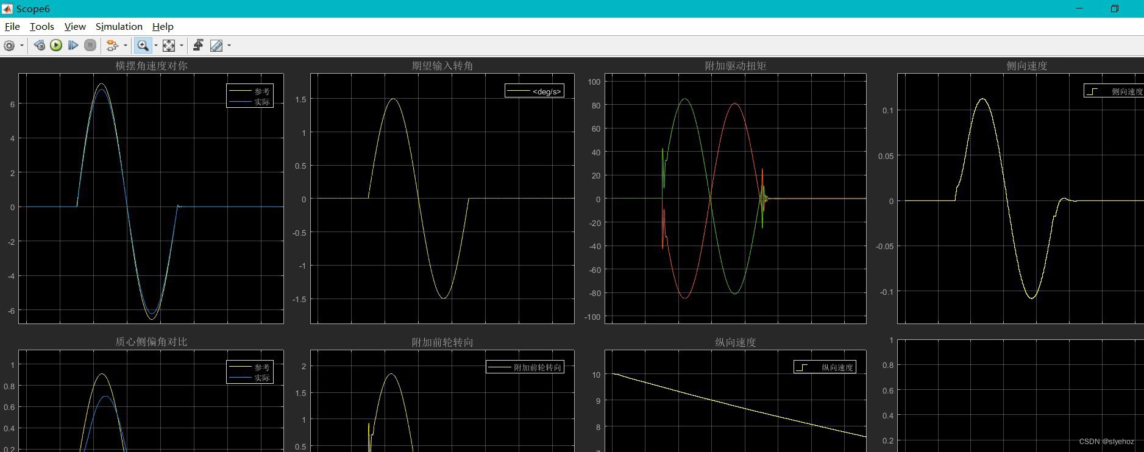The image size is (1144, 452).
Task: Click the 横摆角速度对你 plot title
Action: click(x=151, y=66)
